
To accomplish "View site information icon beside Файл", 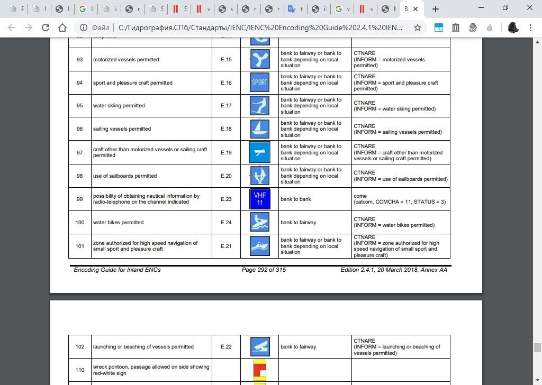I will click(x=83, y=27).
